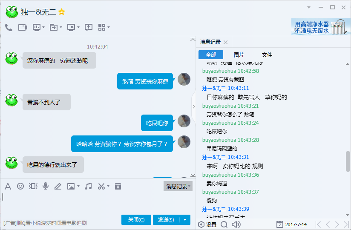Image resolution: width=351 pixels, height=230 pixels.
Task: Click the red packet yen icon
Action: (x=118, y=186)
